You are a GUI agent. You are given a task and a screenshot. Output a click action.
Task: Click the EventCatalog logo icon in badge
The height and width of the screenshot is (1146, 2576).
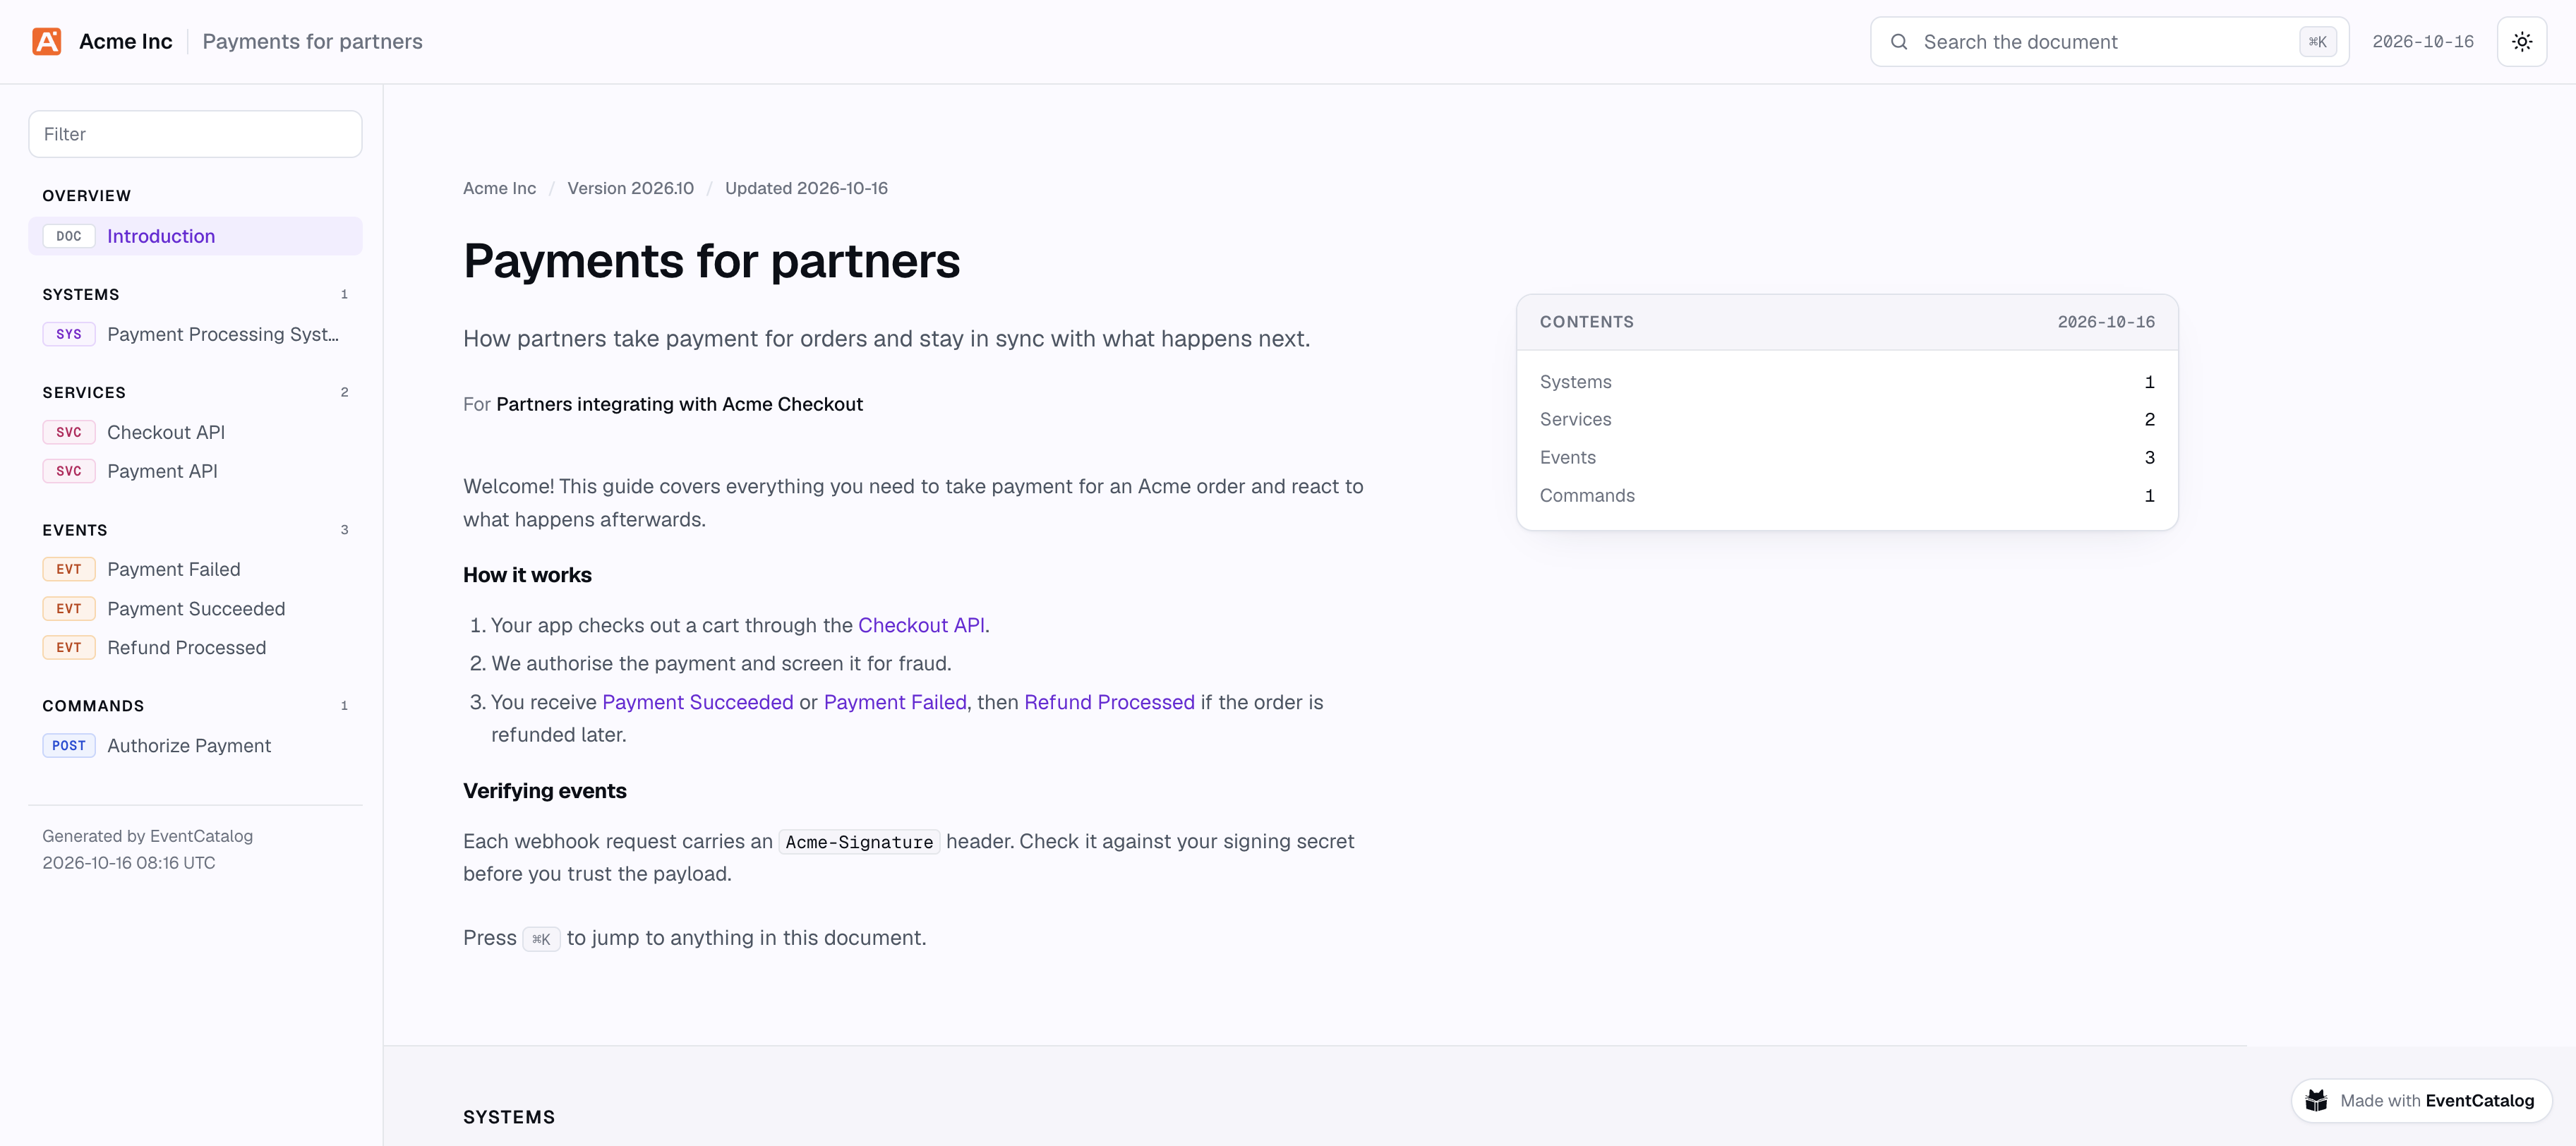(2316, 1100)
